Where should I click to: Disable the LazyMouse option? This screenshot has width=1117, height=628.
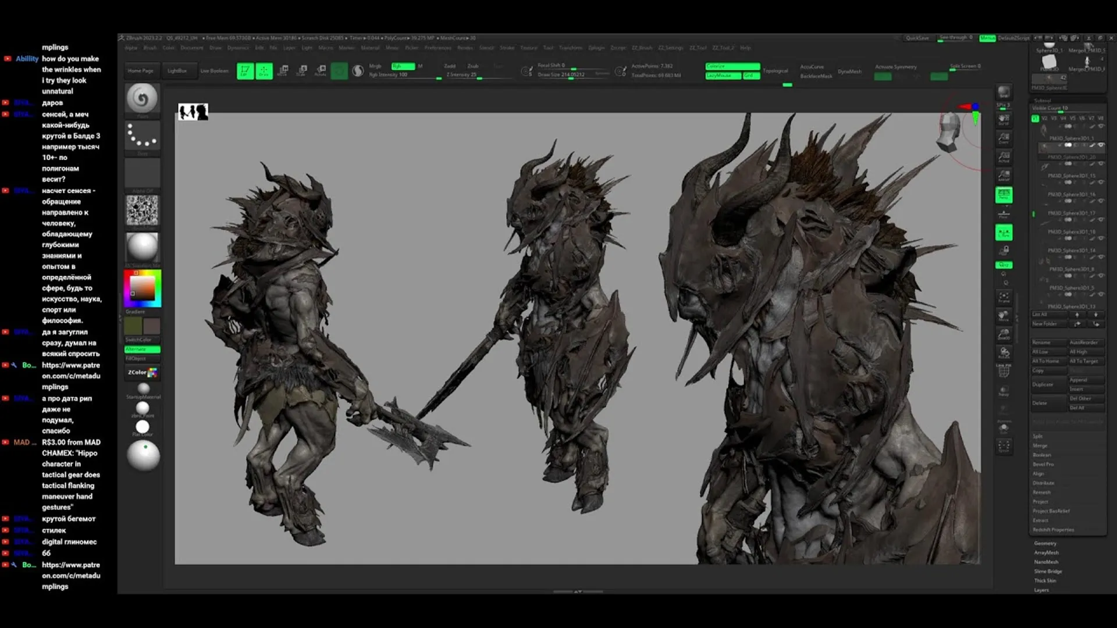[x=723, y=76]
